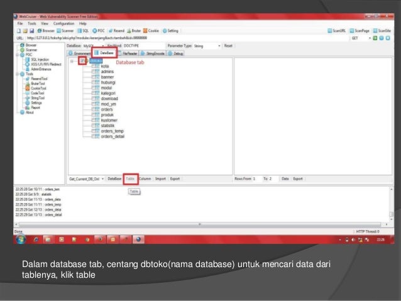Click the Table button below the tree
This screenshot has width=401, height=301.
[x=130, y=178]
